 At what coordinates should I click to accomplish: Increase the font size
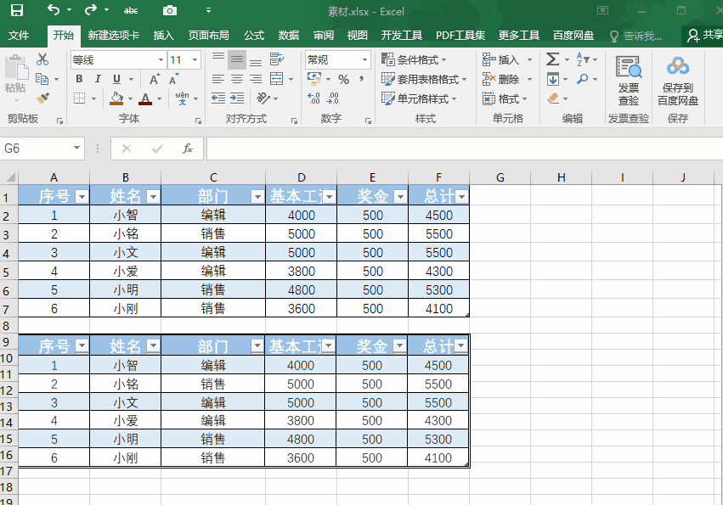[x=155, y=79]
